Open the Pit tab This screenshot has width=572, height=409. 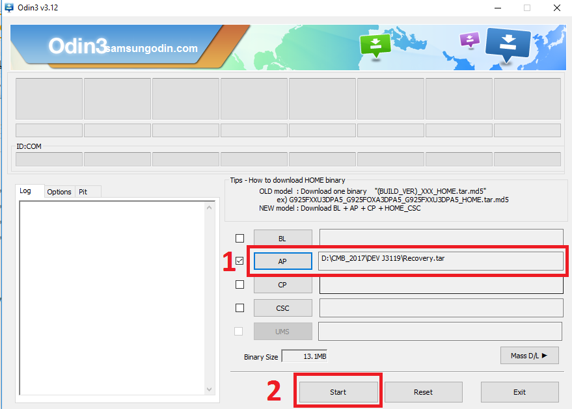pyautogui.click(x=83, y=192)
